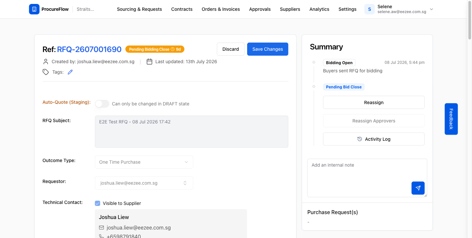Open the Analytics menu

tap(319, 9)
